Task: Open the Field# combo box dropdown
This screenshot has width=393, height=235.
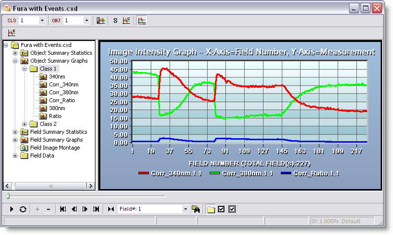Action: point(185,209)
